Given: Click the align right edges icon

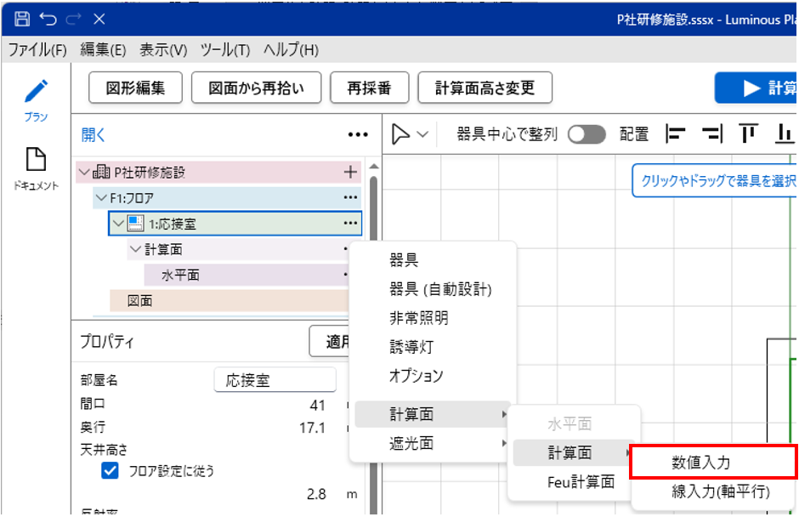Looking at the screenshot, I should [x=711, y=134].
